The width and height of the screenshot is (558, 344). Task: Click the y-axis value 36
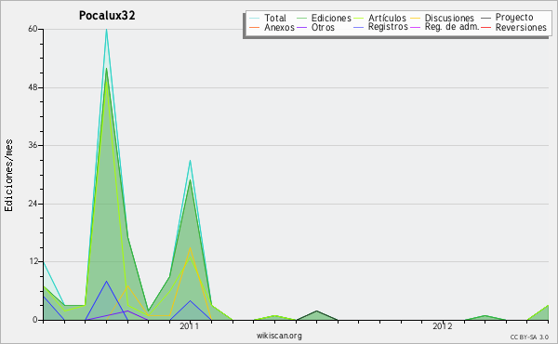coord(33,145)
